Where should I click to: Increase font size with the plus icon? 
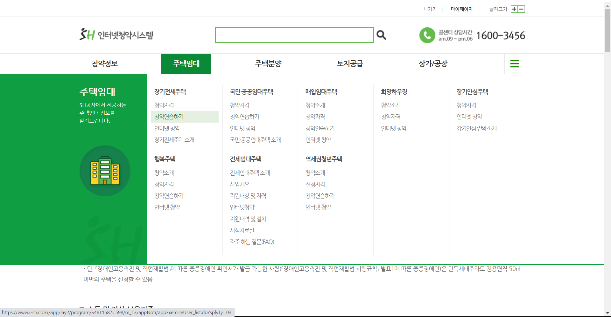click(x=514, y=9)
